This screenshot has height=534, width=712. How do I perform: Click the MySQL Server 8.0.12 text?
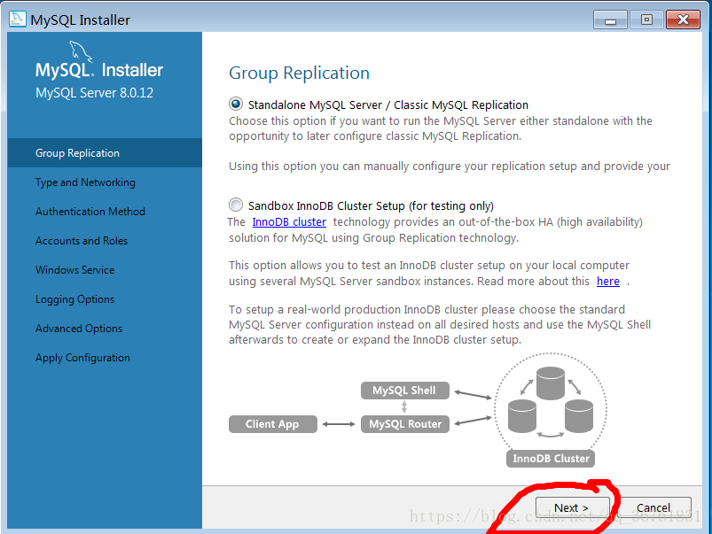click(95, 93)
